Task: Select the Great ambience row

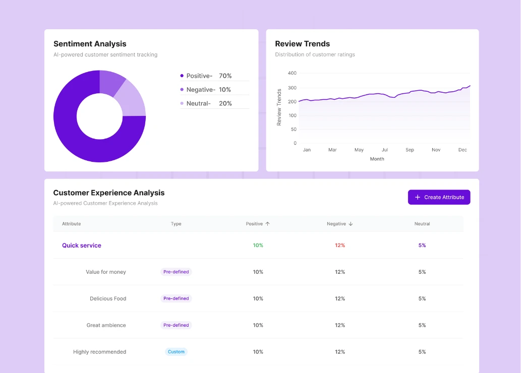Action: (258, 325)
